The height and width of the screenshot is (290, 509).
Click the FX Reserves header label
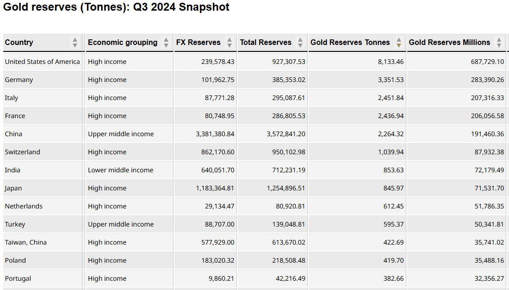coord(199,43)
